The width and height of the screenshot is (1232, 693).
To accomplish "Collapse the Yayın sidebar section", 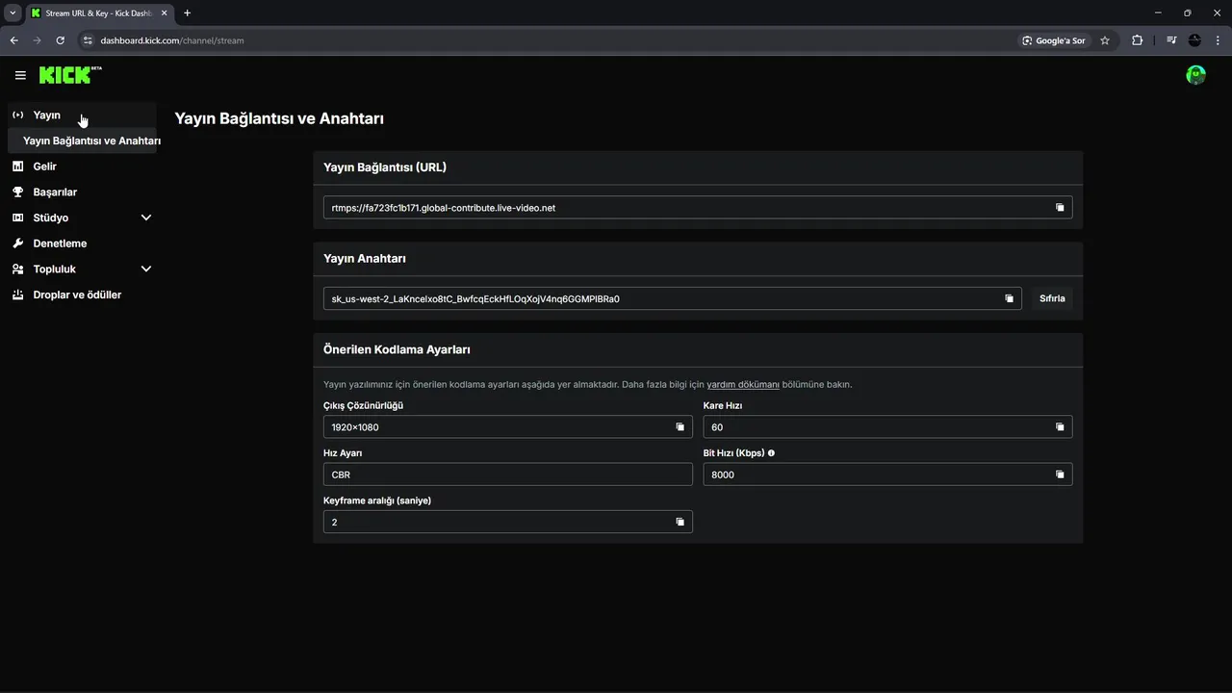I will pyautogui.click(x=46, y=115).
